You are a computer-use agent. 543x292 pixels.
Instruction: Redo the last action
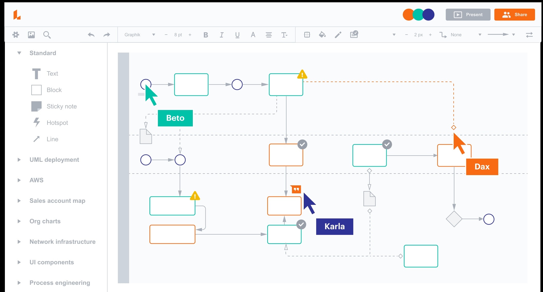click(x=107, y=35)
